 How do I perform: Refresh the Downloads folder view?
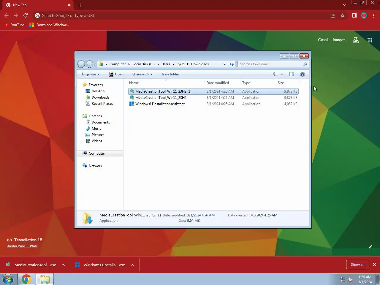[x=232, y=64]
